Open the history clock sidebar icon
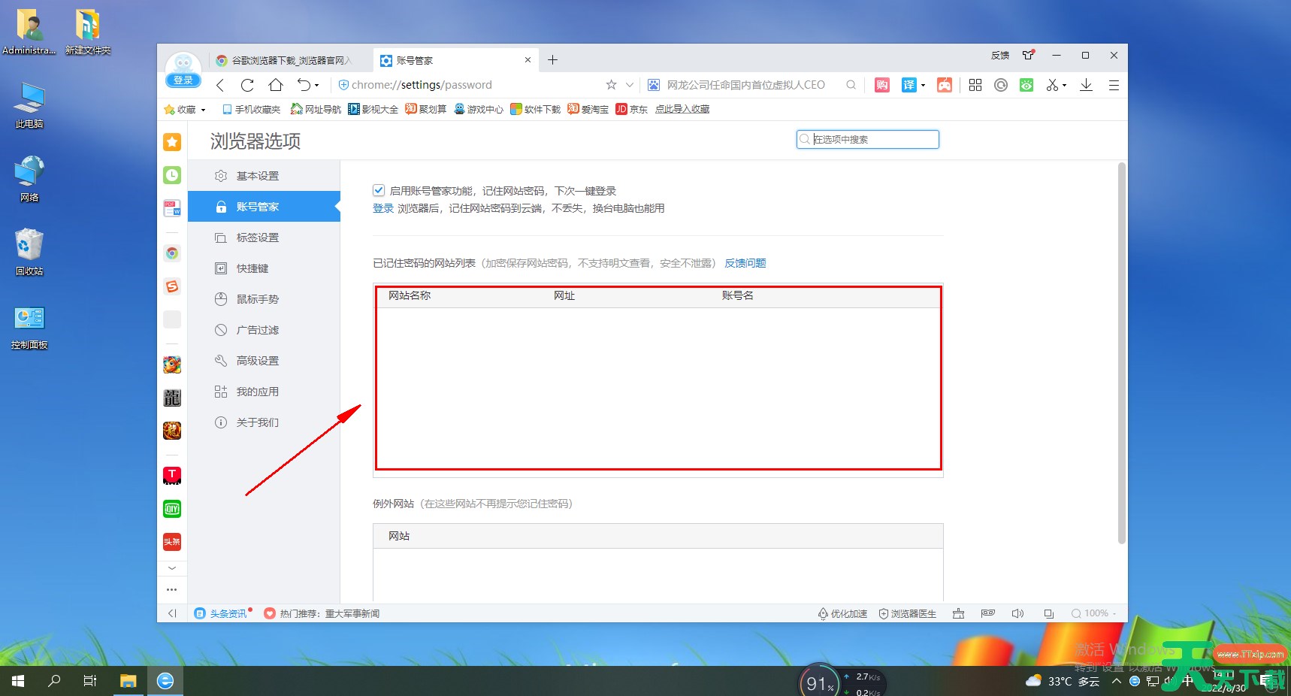The width and height of the screenshot is (1291, 696). point(172,175)
